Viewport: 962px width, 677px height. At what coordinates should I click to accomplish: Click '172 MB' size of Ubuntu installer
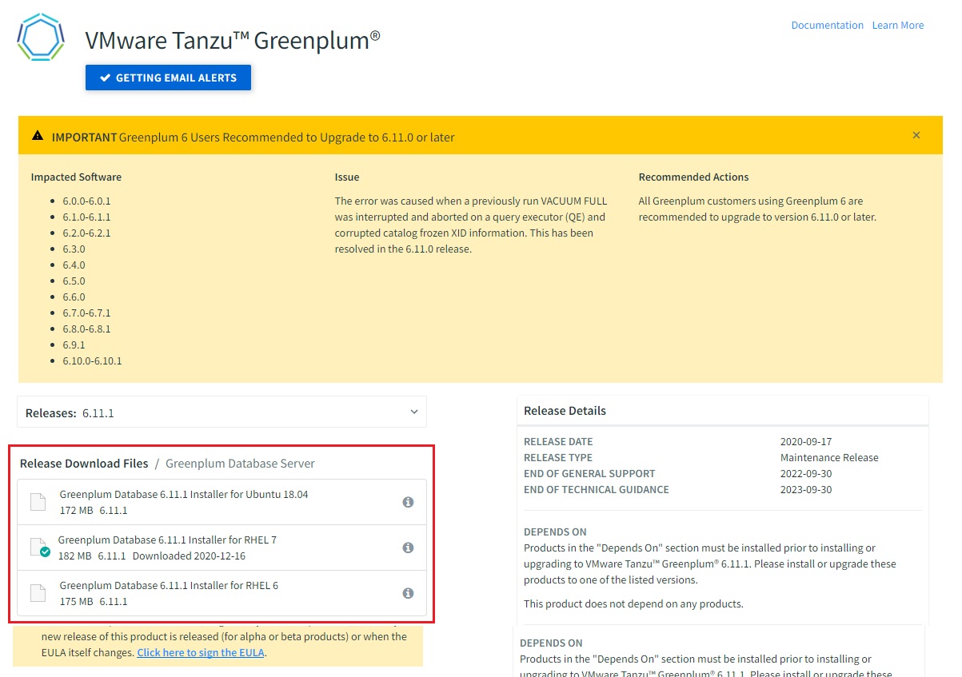coord(76,510)
